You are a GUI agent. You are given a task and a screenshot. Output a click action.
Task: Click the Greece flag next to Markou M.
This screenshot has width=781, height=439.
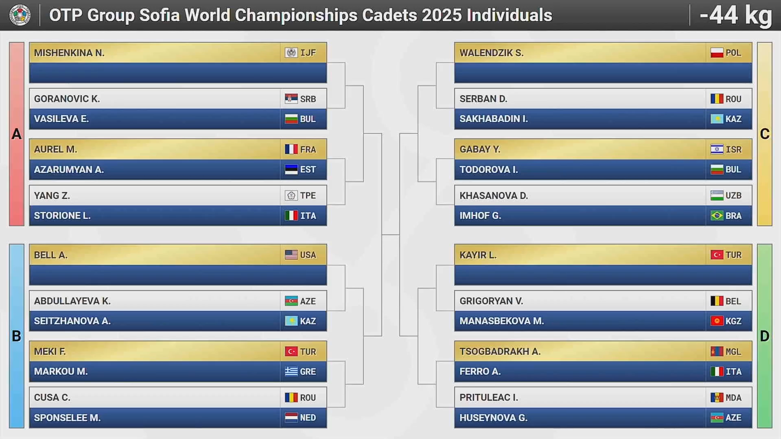[x=291, y=371]
